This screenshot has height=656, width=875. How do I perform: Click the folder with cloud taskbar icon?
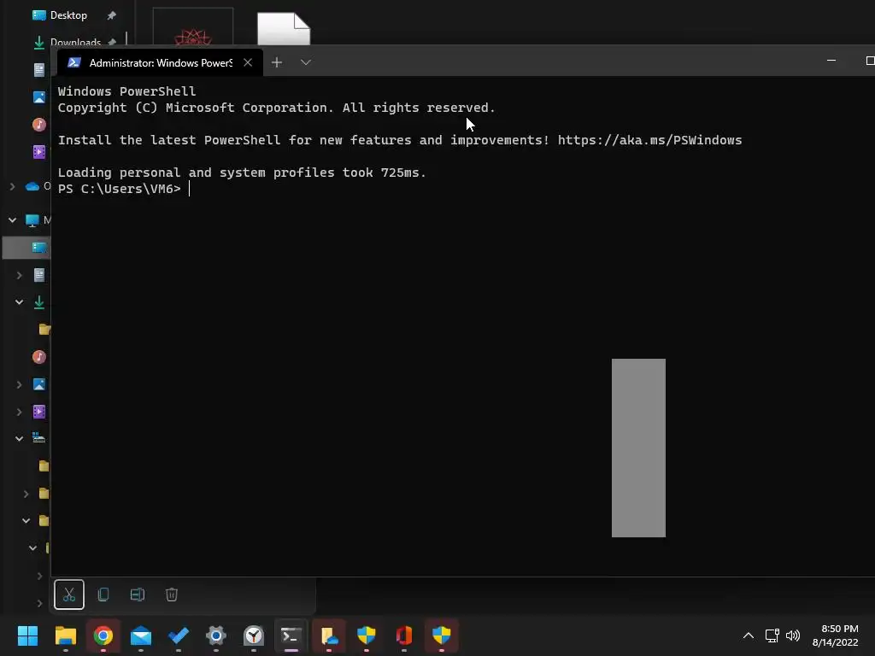pos(329,635)
